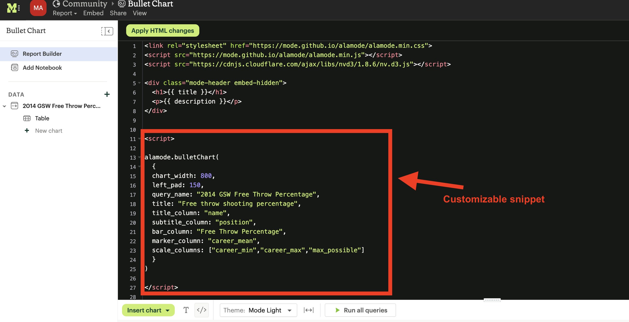Viewport: 629px width, 322px height.
Task: Click the chart_width value 800
Action: [x=206, y=176]
